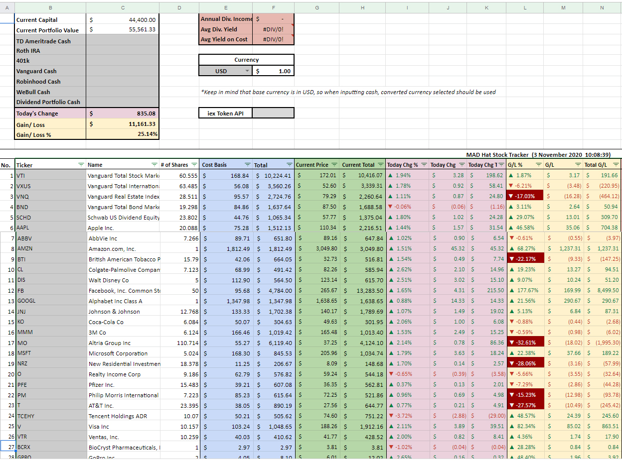Click the 177.67% G/L cell for FB
622x461 pixels.
pyautogui.click(x=524, y=290)
